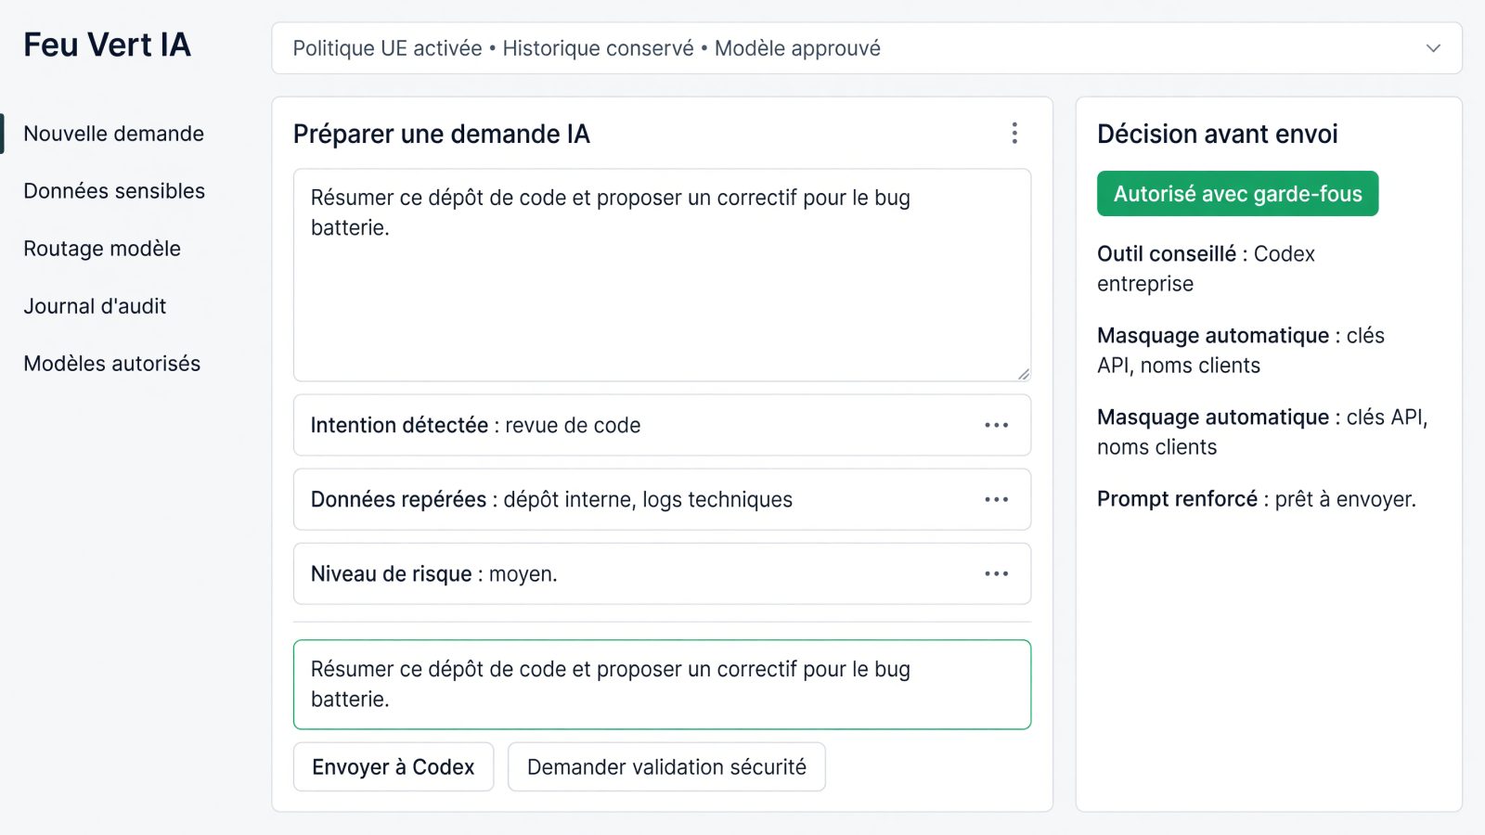Open the three-dot menu for Niveau de risque
Viewport: 1485px width, 835px height.
pyautogui.click(x=996, y=573)
